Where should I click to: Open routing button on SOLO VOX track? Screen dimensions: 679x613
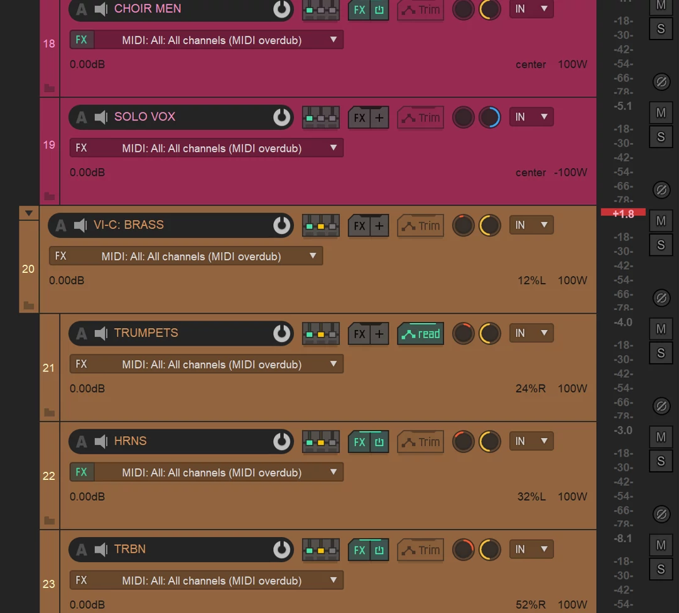coord(320,117)
